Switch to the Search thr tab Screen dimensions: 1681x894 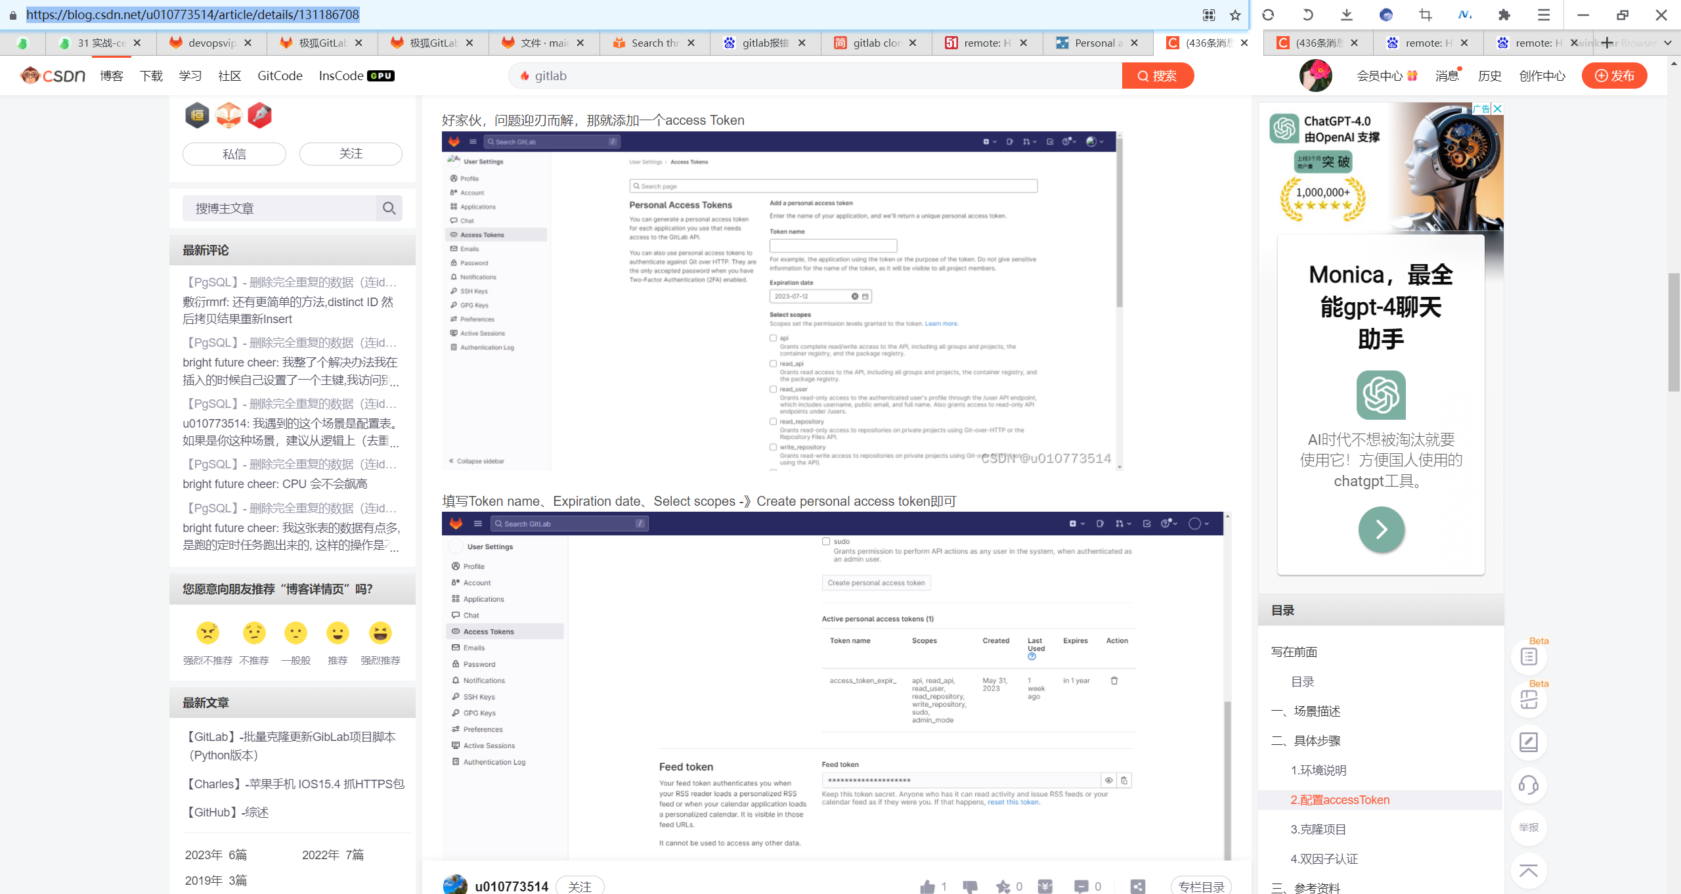(655, 43)
